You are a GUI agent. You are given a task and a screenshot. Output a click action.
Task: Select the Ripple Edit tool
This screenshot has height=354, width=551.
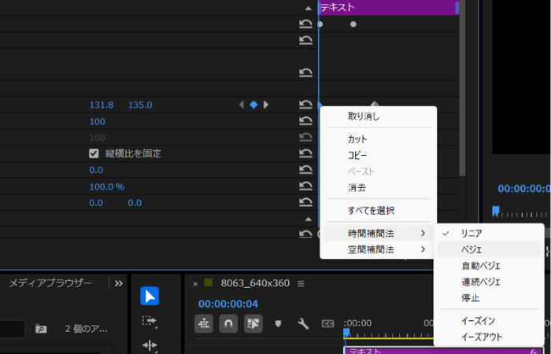pyautogui.click(x=150, y=345)
